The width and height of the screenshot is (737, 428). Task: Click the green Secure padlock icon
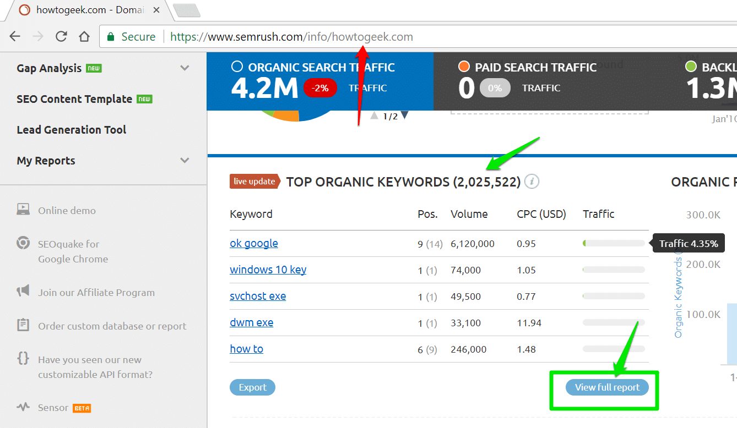pyautogui.click(x=111, y=37)
